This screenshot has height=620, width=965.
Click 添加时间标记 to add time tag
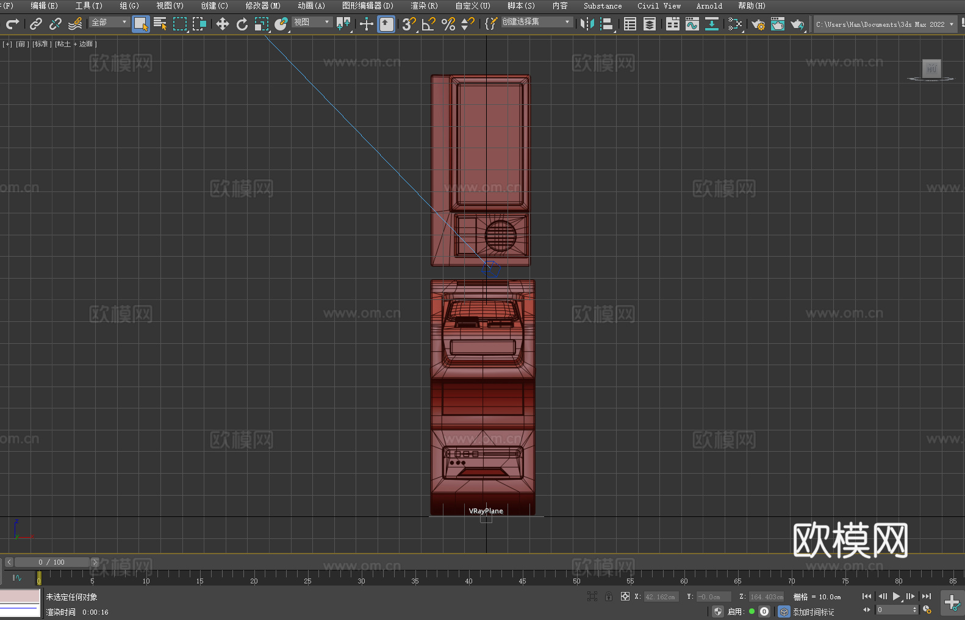pos(813,611)
